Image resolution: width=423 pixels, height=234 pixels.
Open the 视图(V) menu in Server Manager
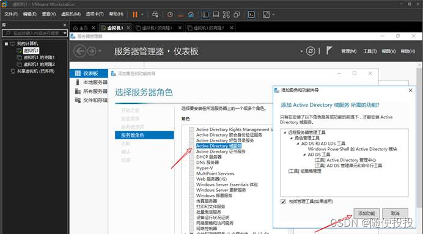(389, 51)
